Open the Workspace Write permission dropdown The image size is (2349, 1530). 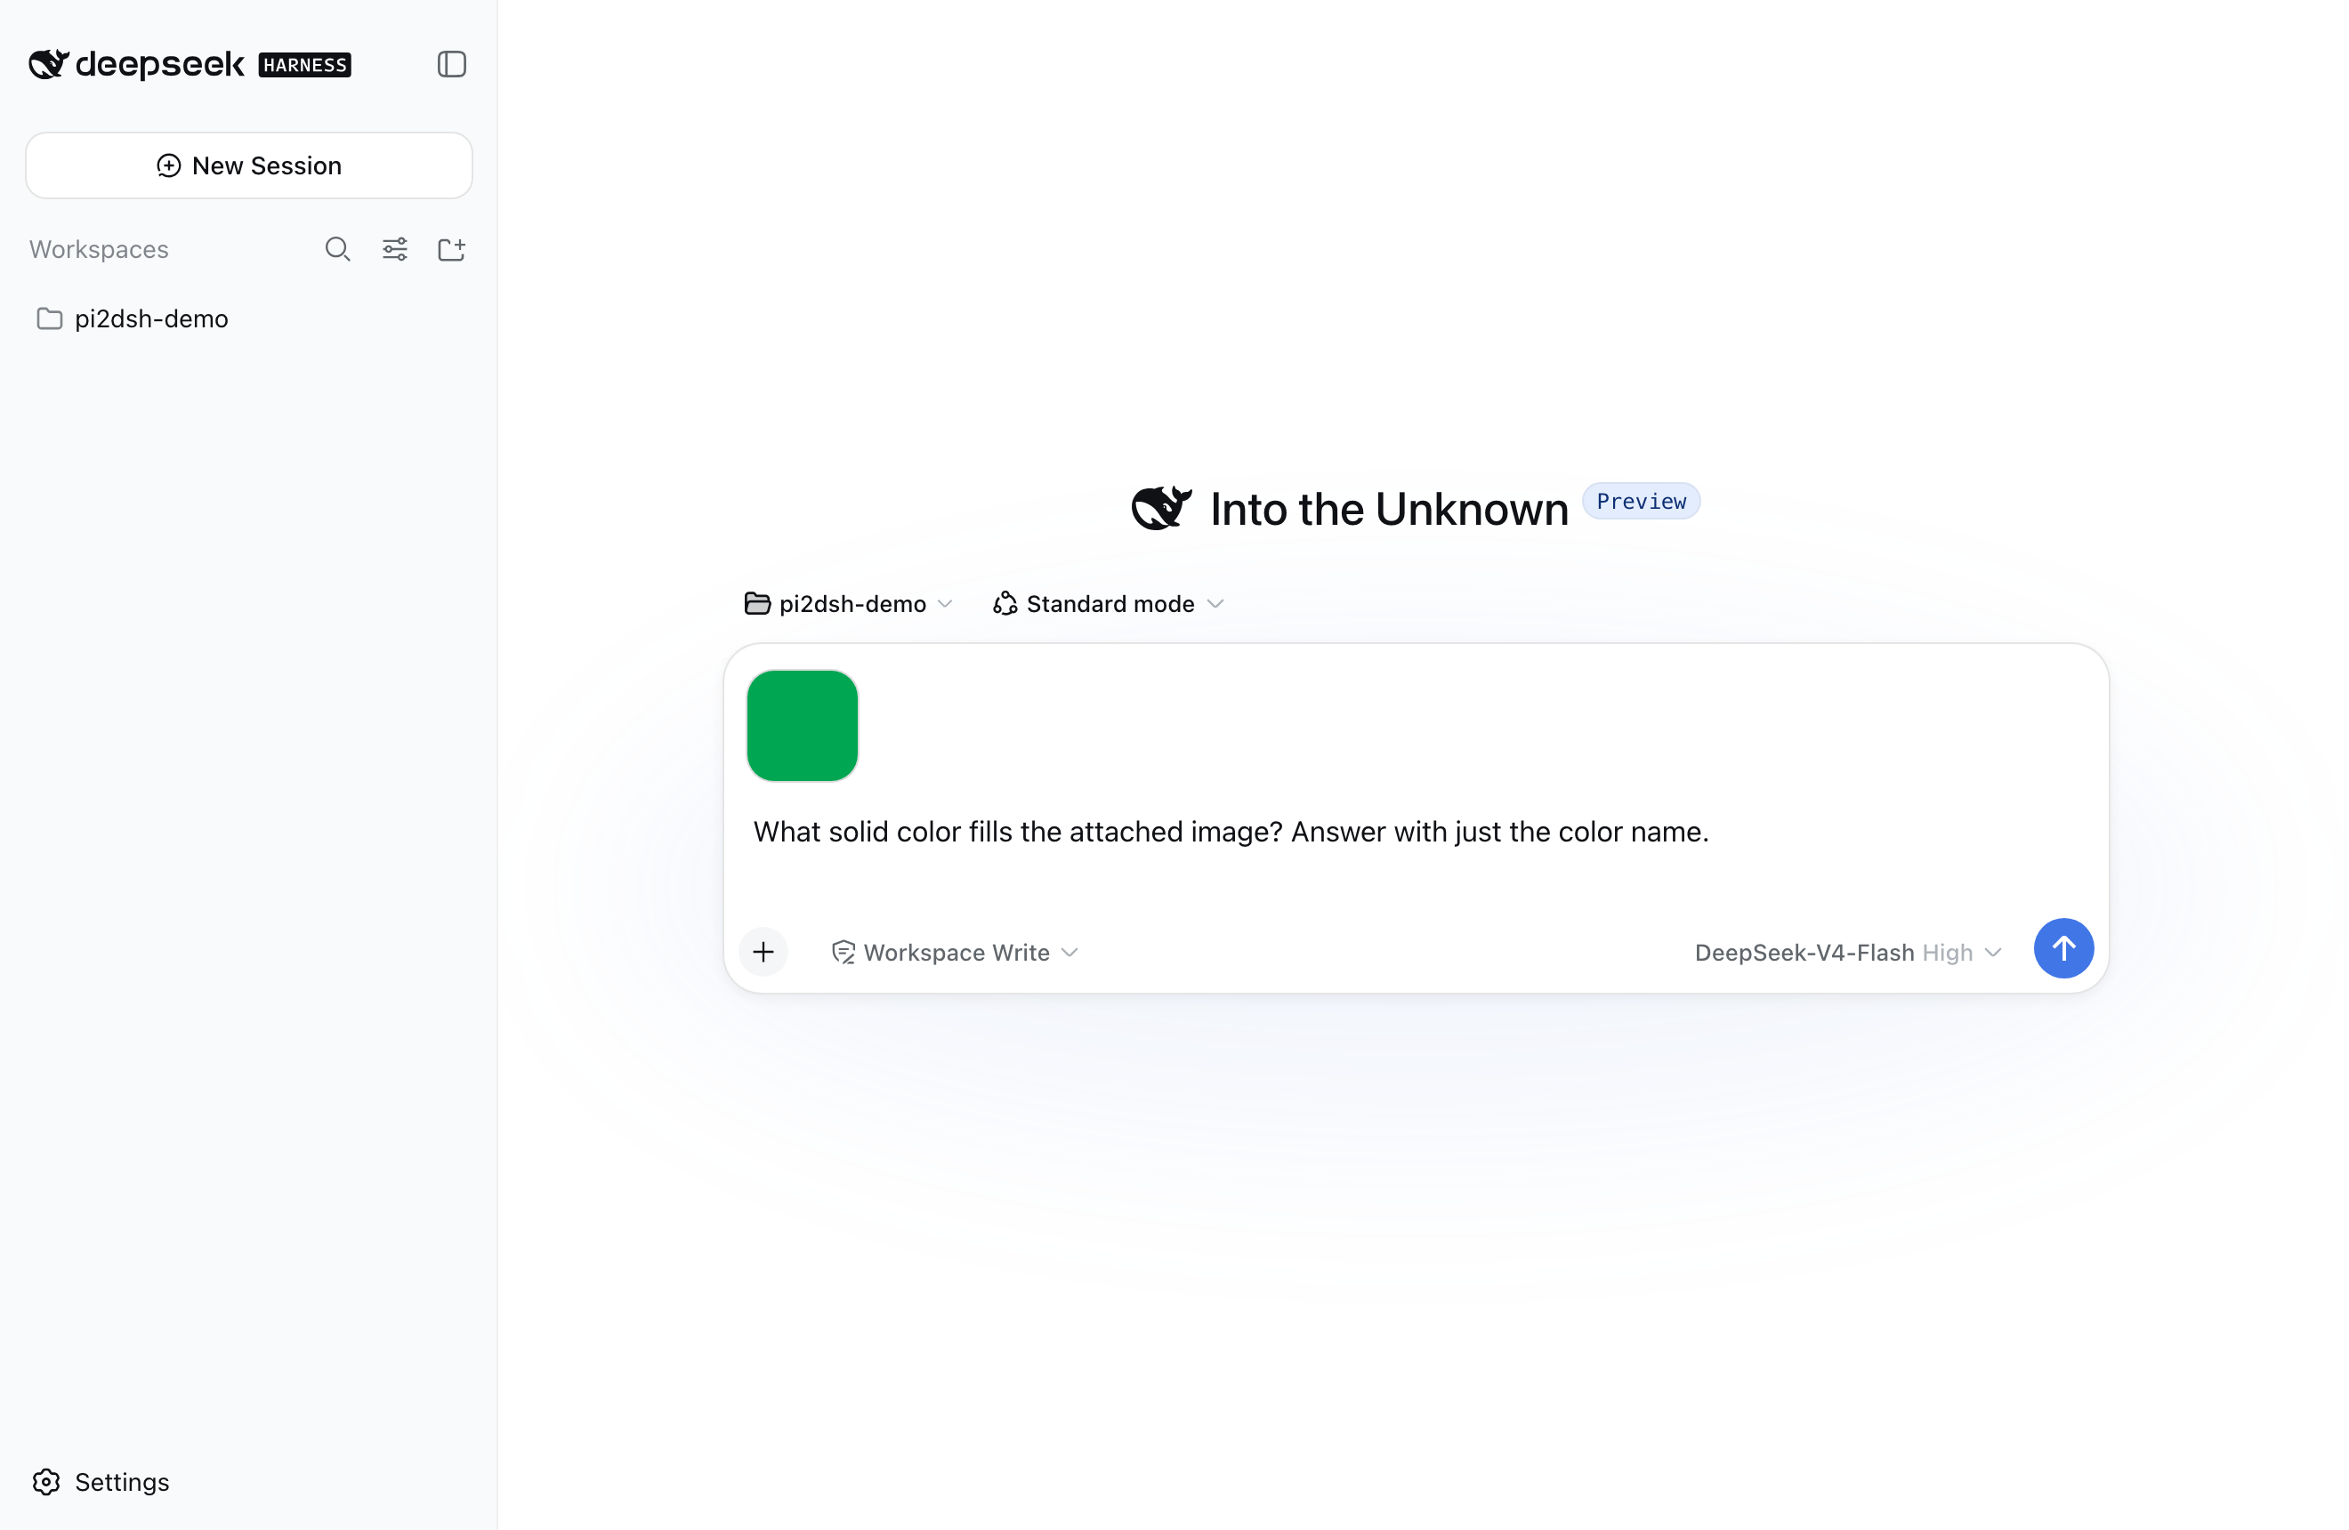955,952
